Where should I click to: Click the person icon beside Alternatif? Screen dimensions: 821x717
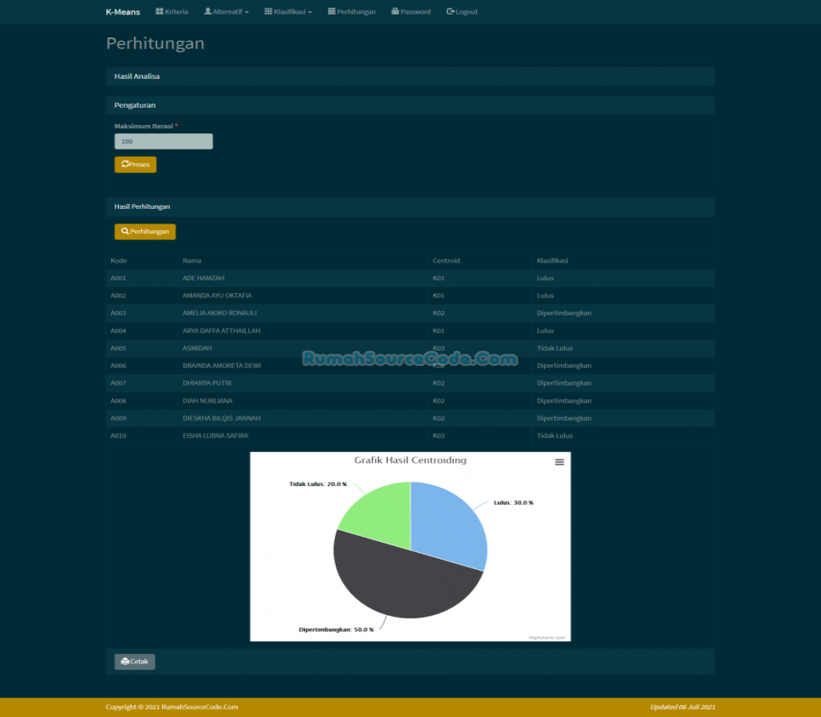(207, 11)
